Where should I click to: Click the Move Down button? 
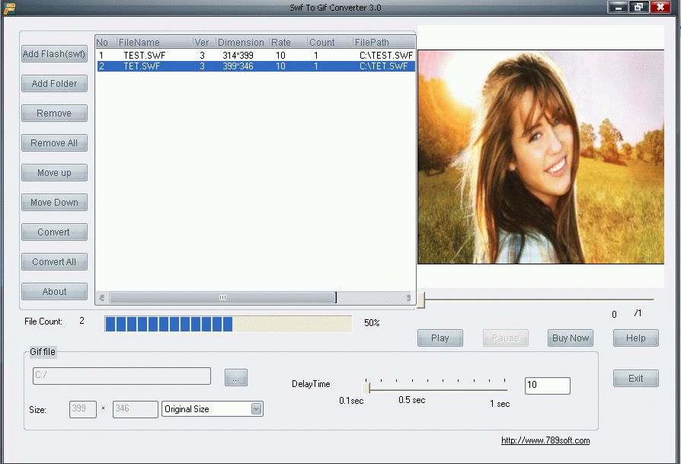pos(54,203)
